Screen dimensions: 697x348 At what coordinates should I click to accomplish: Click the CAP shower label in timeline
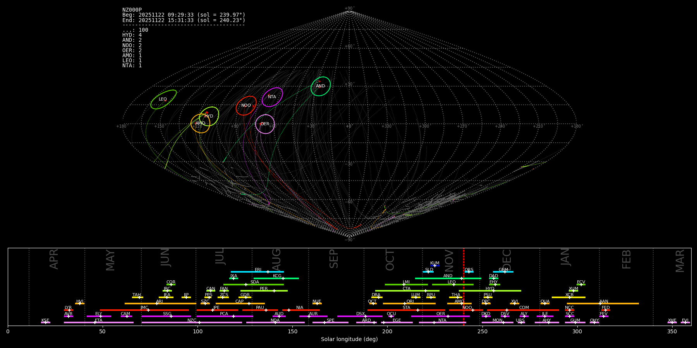pos(240,301)
